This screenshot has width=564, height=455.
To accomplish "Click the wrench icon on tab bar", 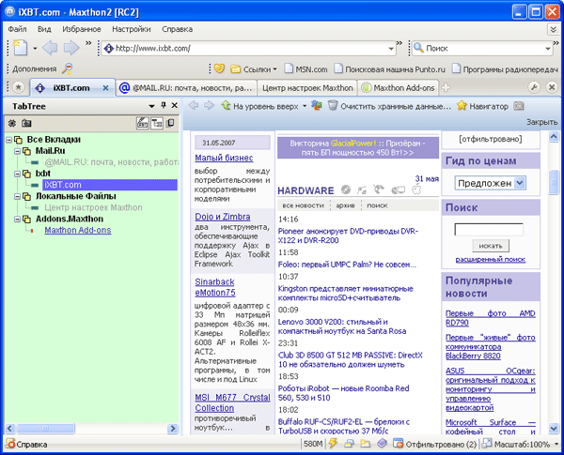I will click(x=534, y=87).
